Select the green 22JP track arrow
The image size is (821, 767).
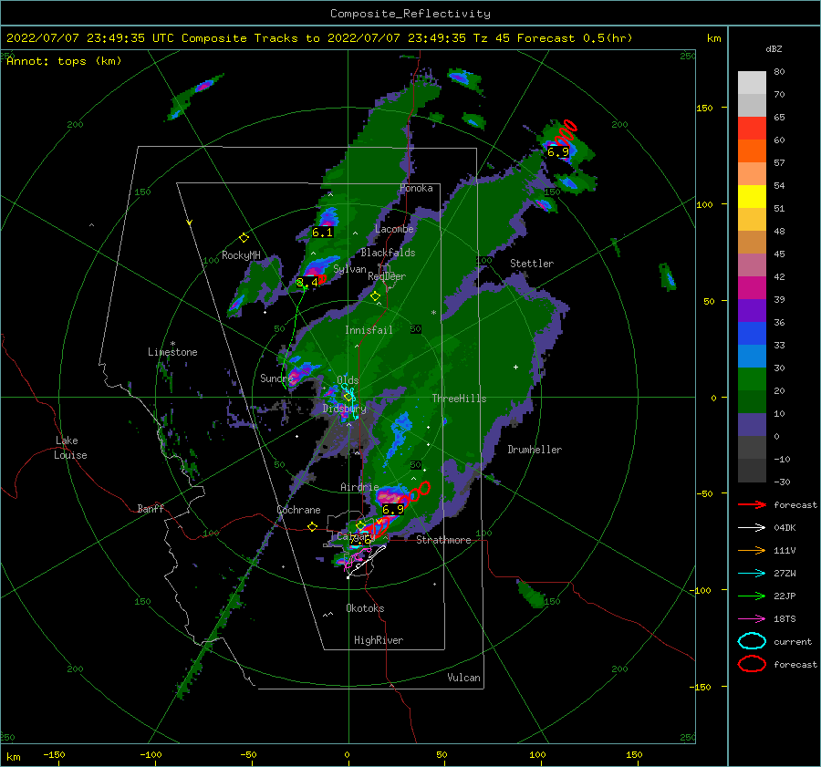click(752, 596)
